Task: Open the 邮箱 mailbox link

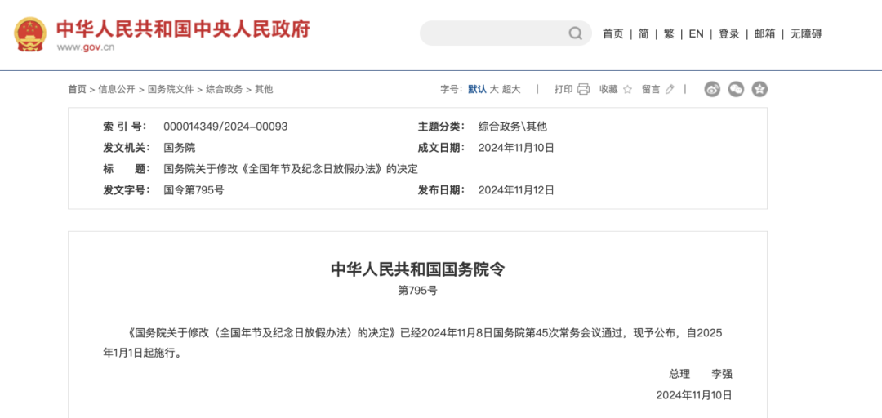Action: point(765,33)
